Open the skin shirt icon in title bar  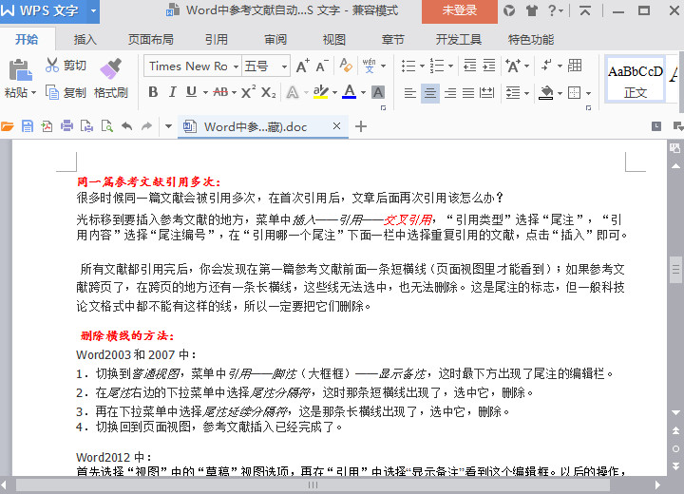tap(531, 10)
